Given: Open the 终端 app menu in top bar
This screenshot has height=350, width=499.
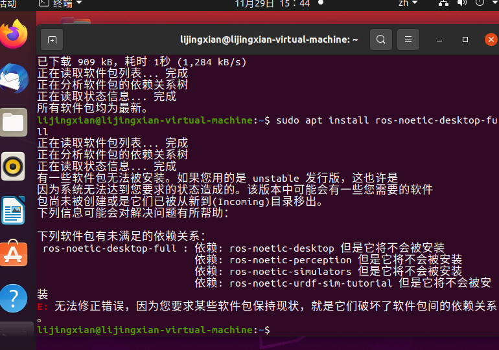Looking at the screenshot, I should pos(60,4).
